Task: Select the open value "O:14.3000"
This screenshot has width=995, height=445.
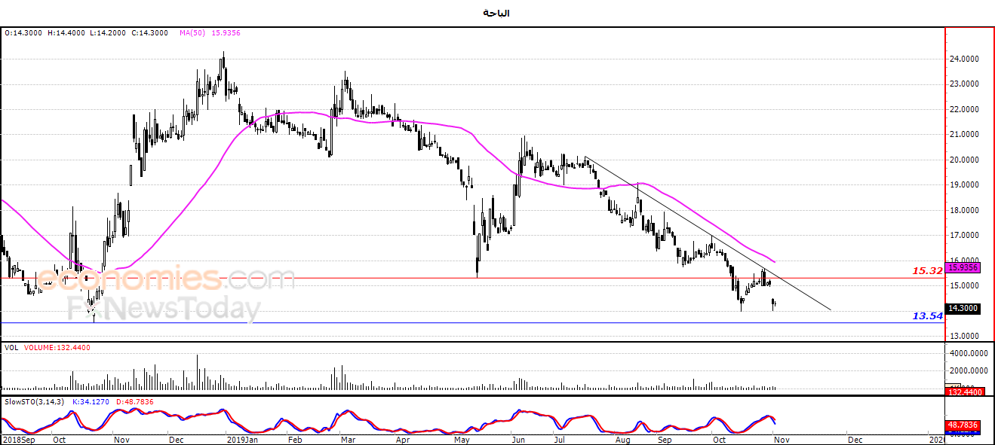Action: (23, 33)
